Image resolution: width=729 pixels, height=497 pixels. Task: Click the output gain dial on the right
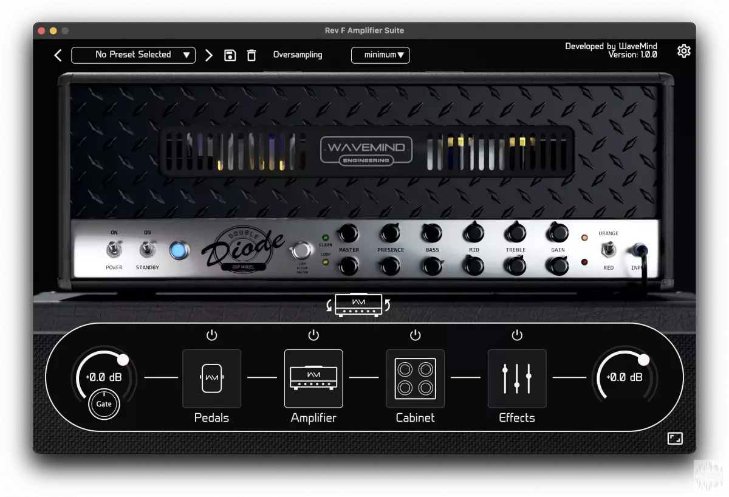point(625,377)
